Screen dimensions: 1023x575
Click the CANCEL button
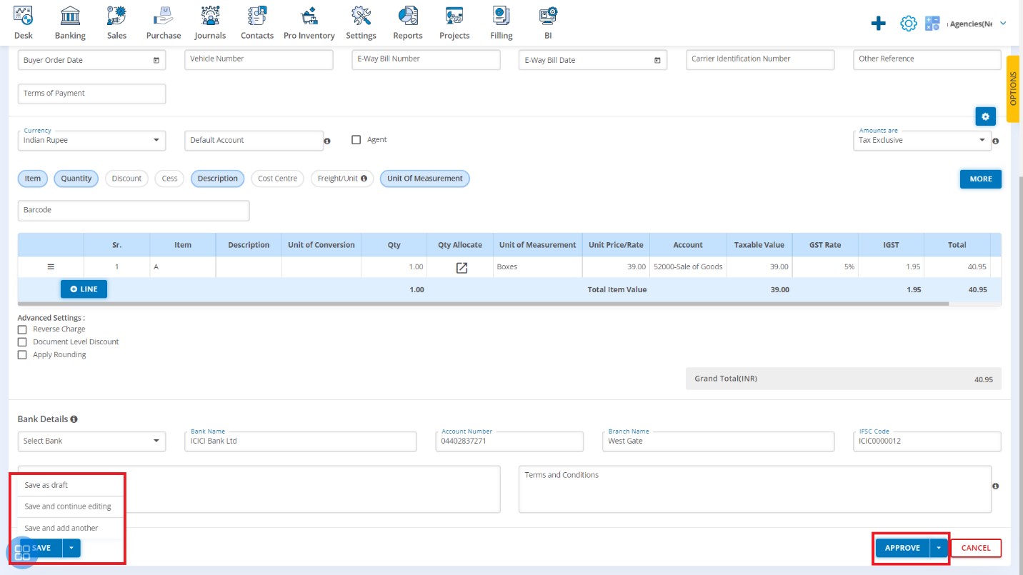tap(976, 548)
